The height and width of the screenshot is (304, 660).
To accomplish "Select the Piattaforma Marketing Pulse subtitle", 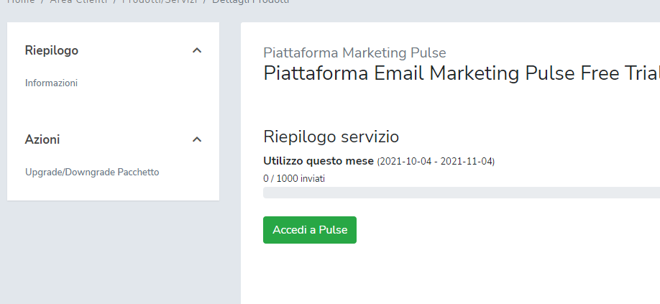I will (354, 53).
